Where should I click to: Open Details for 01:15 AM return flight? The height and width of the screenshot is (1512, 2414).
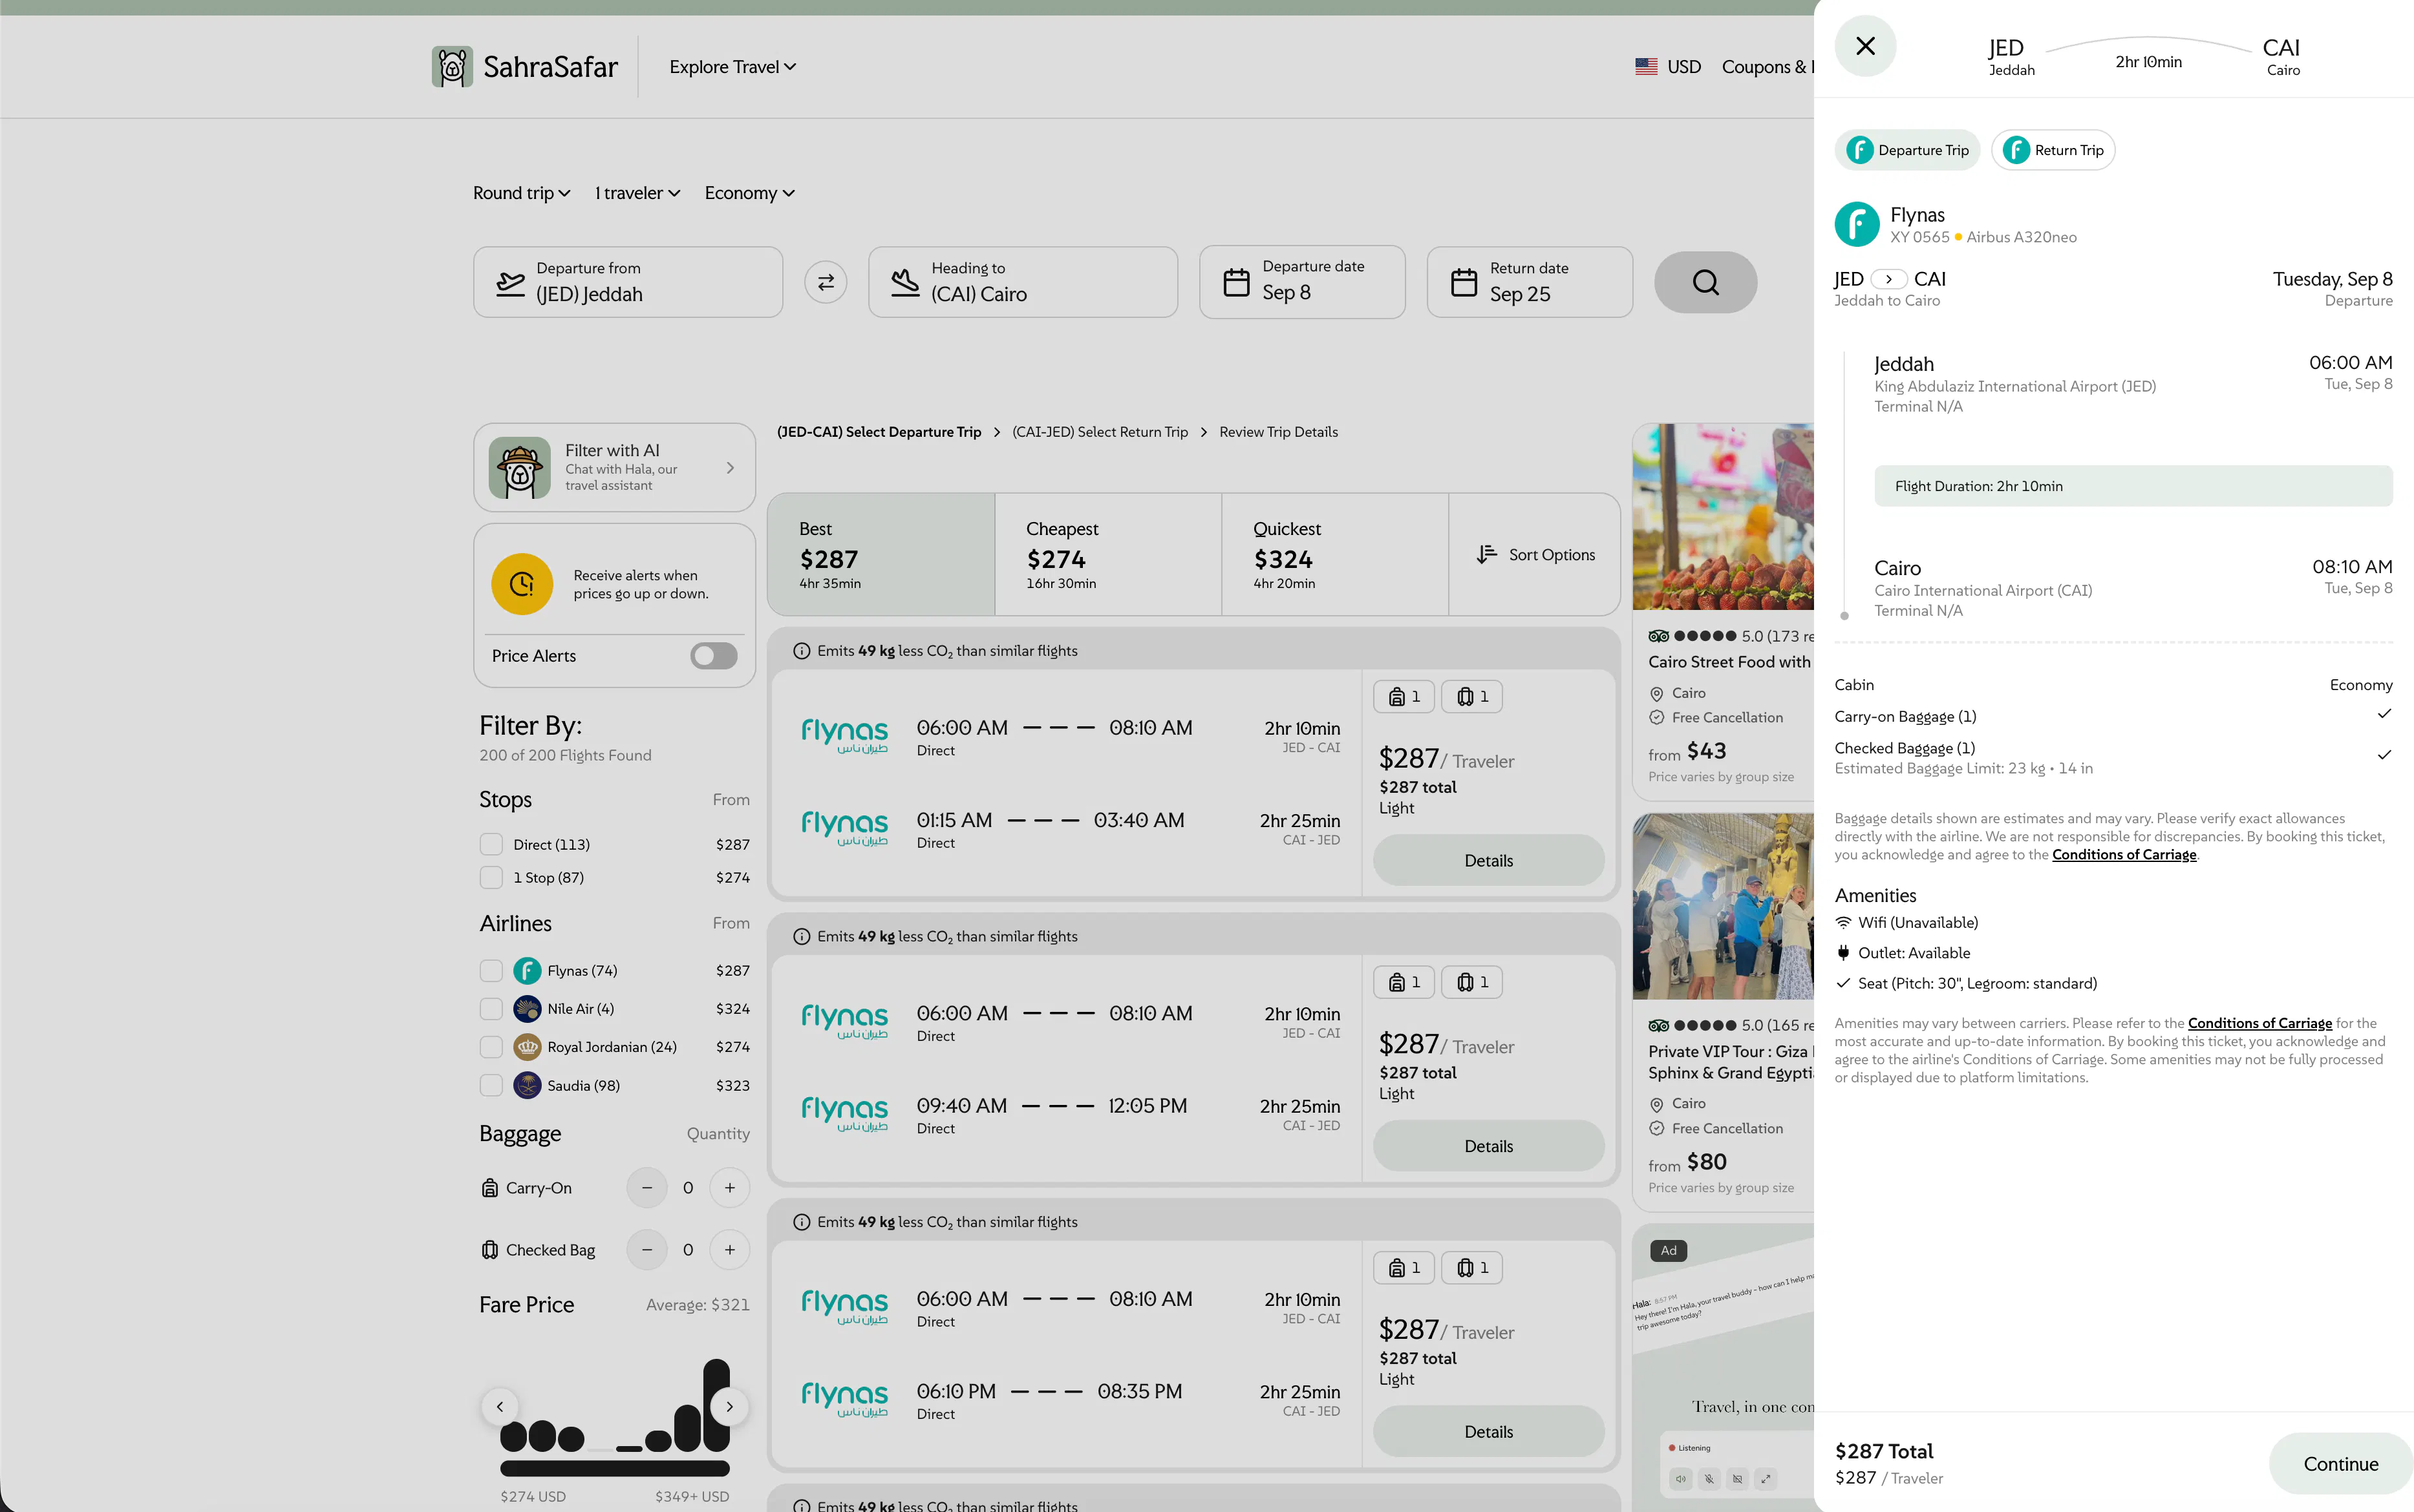click(x=1488, y=861)
